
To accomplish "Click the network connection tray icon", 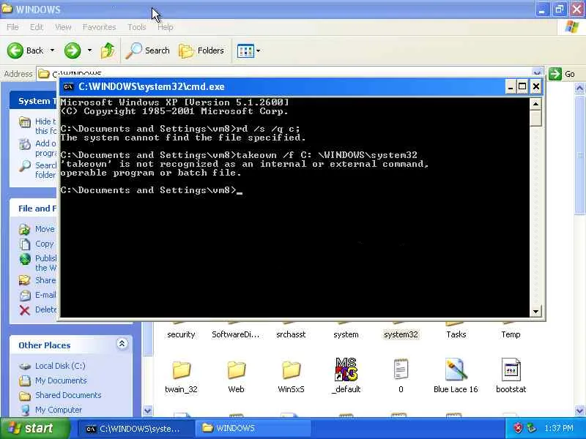I will click(x=532, y=428).
